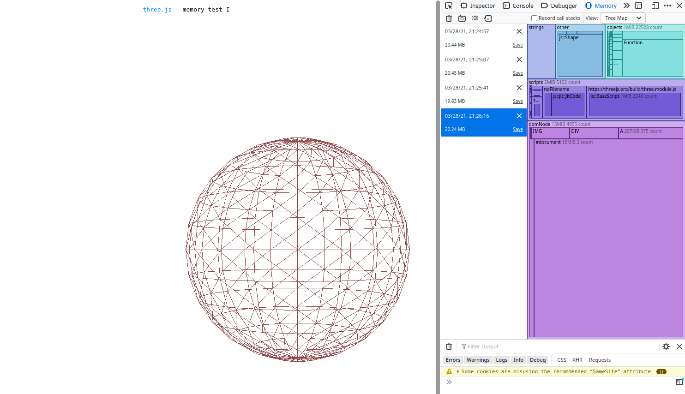685x394 pixels.
Task: Expand the SameSite cookies warning group
Action: (458, 371)
